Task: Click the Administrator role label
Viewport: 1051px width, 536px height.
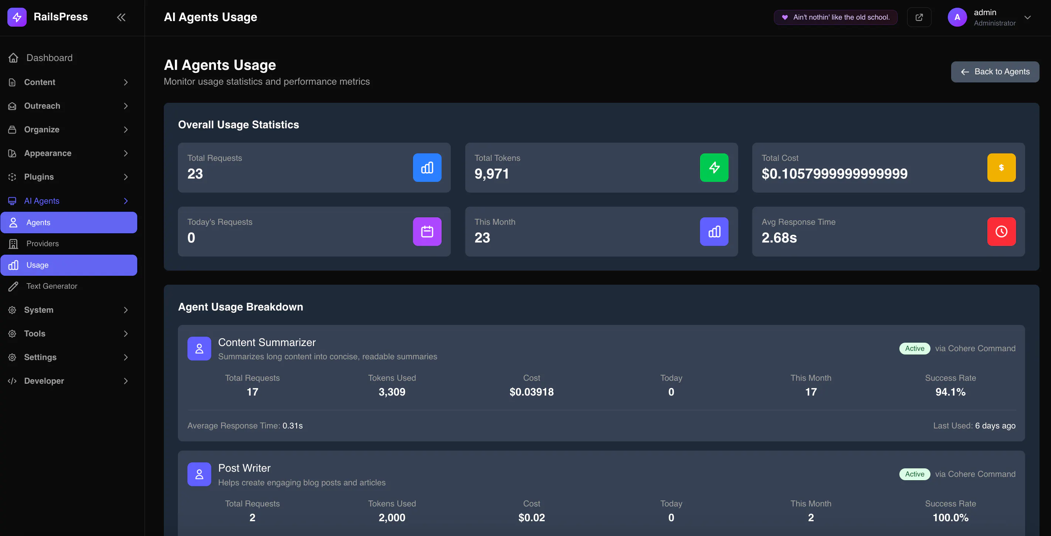Action: (995, 23)
